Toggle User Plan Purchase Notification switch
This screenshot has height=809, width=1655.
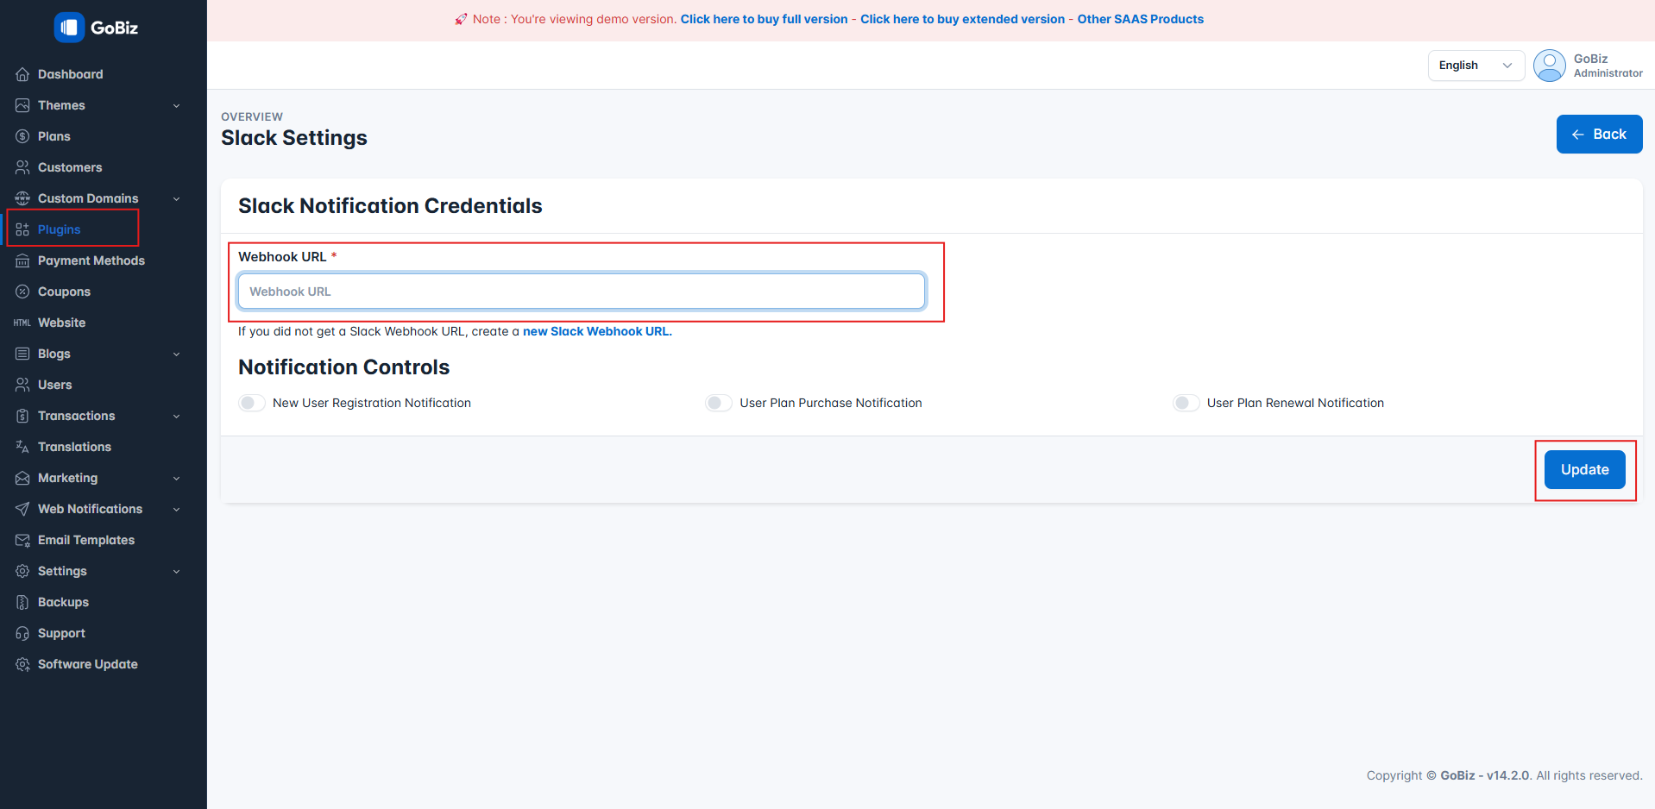pyautogui.click(x=718, y=403)
